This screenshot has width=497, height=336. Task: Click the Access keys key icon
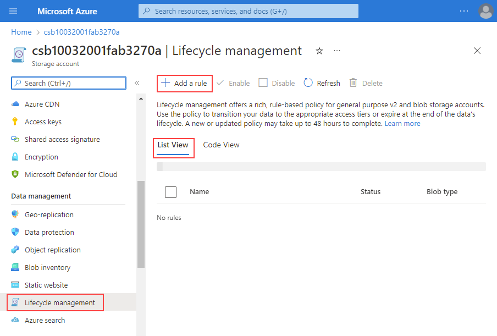tap(15, 122)
